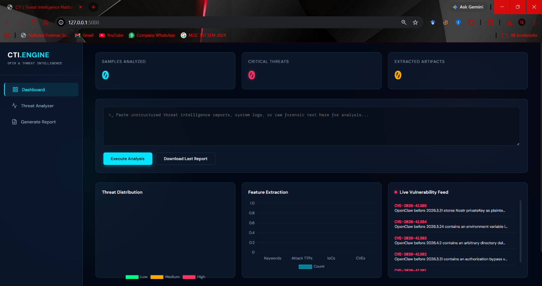Open the Threat Analyzer section
Image resolution: width=542 pixels, height=286 pixels.
pyautogui.click(x=41, y=106)
